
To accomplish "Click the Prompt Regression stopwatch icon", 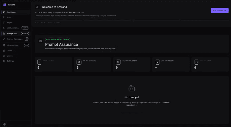I will coord(4,39).
